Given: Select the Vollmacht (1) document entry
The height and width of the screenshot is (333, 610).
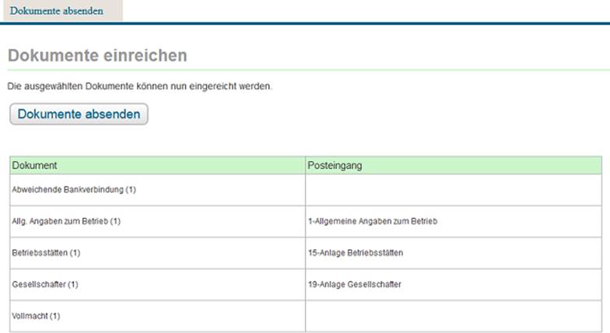Looking at the screenshot, I should click(x=36, y=317).
